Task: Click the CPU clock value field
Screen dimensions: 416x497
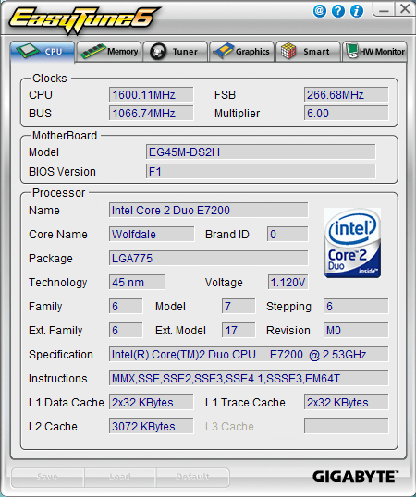Action: 152,95
